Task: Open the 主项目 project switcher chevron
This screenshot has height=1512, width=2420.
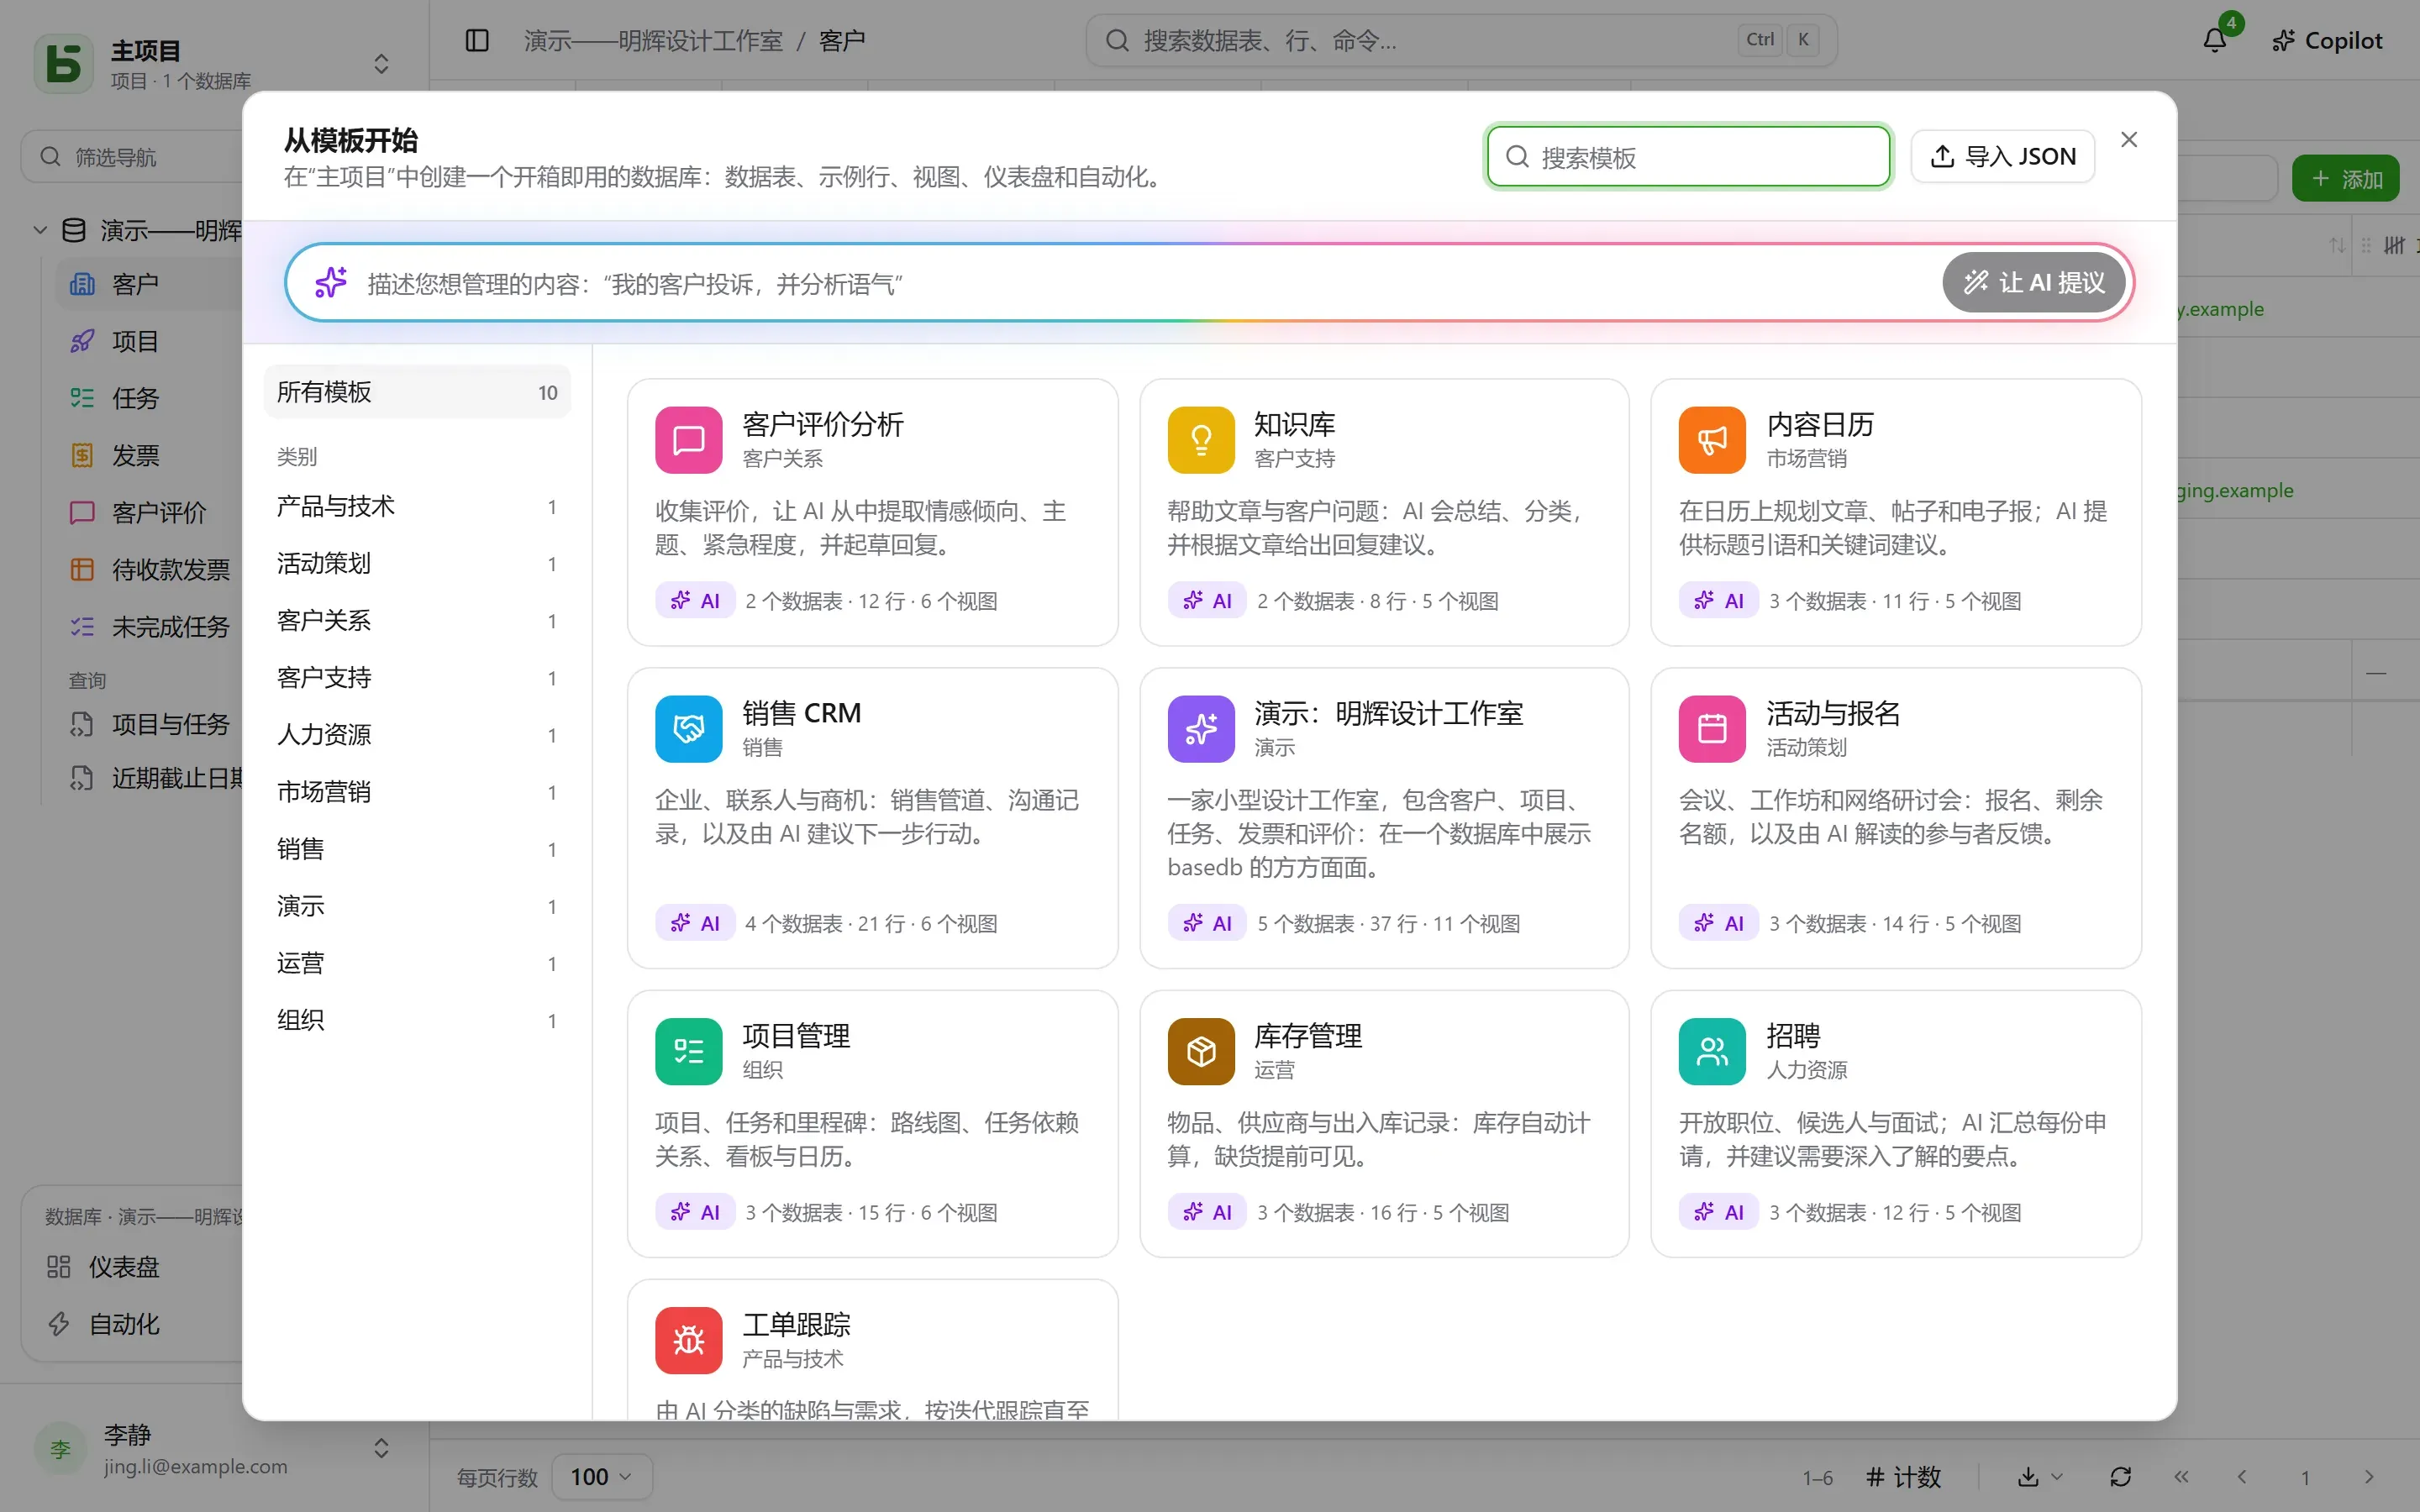Action: (381, 64)
